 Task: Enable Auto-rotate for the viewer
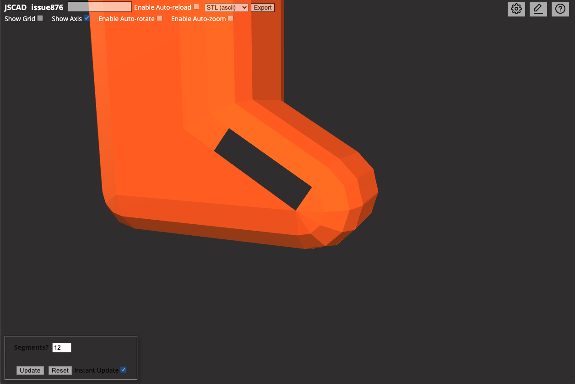click(159, 18)
